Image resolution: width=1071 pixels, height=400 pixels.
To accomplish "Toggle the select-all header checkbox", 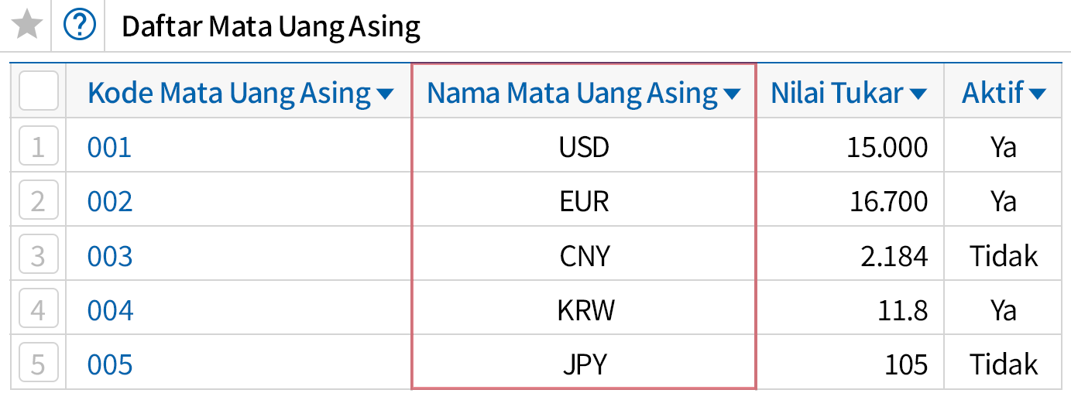I will click(38, 91).
